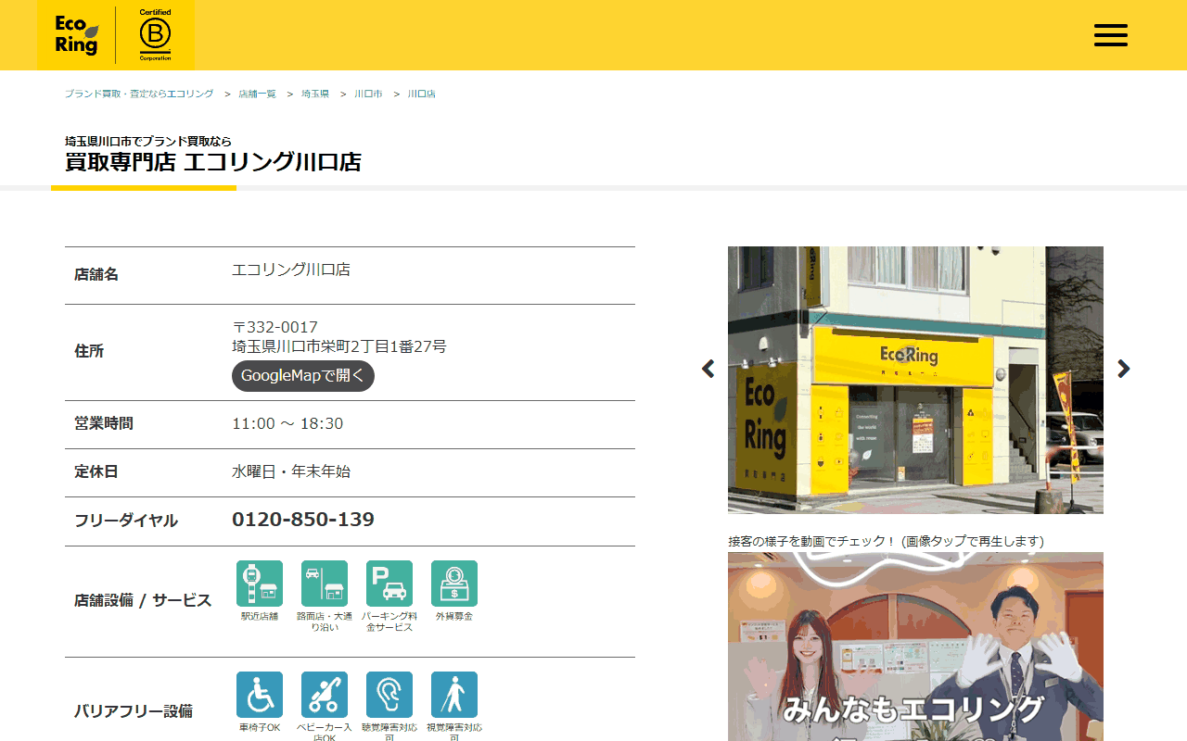Click the 住所 row label
The image size is (1187, 741).
(x=89, y=351)
